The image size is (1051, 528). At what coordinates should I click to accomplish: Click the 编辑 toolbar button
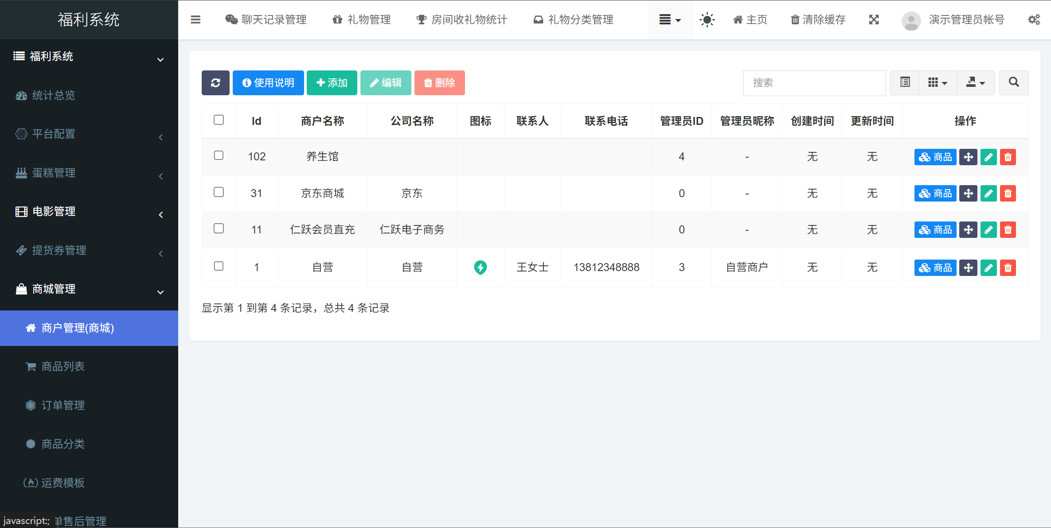pyautogui.click(x=386, y=83)
